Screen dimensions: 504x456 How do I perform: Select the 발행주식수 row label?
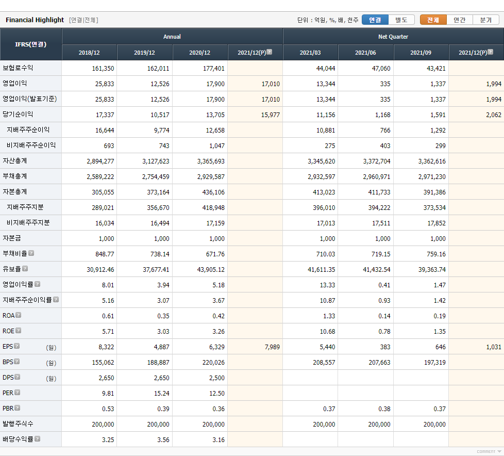tap(18, 424)
